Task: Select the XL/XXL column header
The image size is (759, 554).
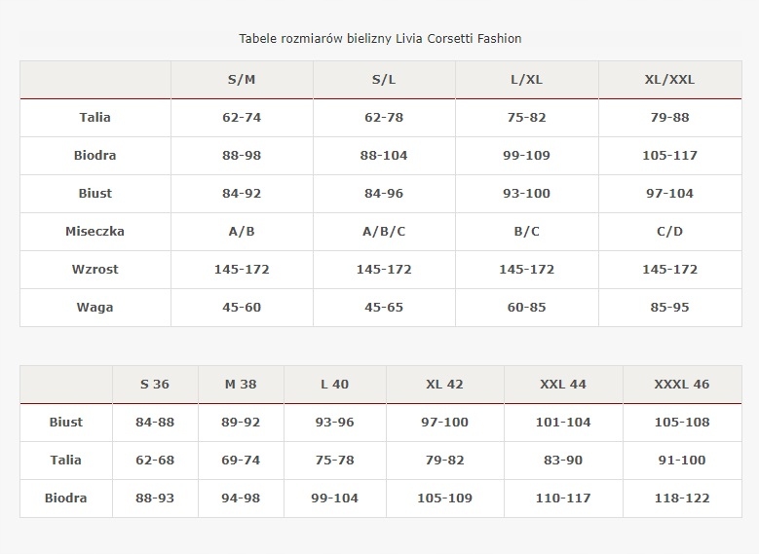Action: [670, 80]
